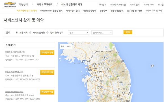Screen dimensions: 164x102
Task: Open the 차량안내 menu
Action: pyautogui.click(x=23, y=5)
